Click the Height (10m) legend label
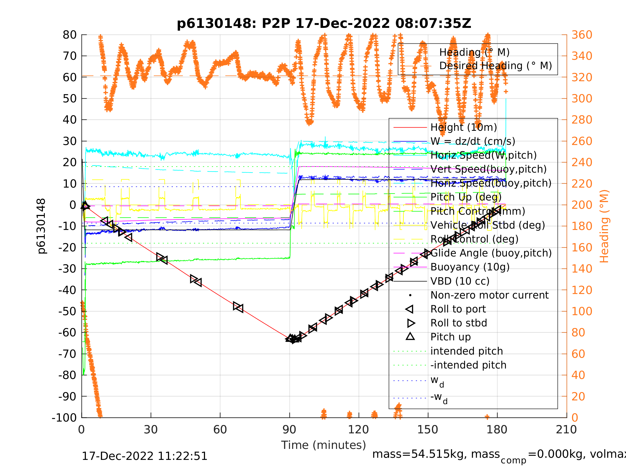Image resolution: width=626 pixels, height=469 pixels. [x=464, y=128]
